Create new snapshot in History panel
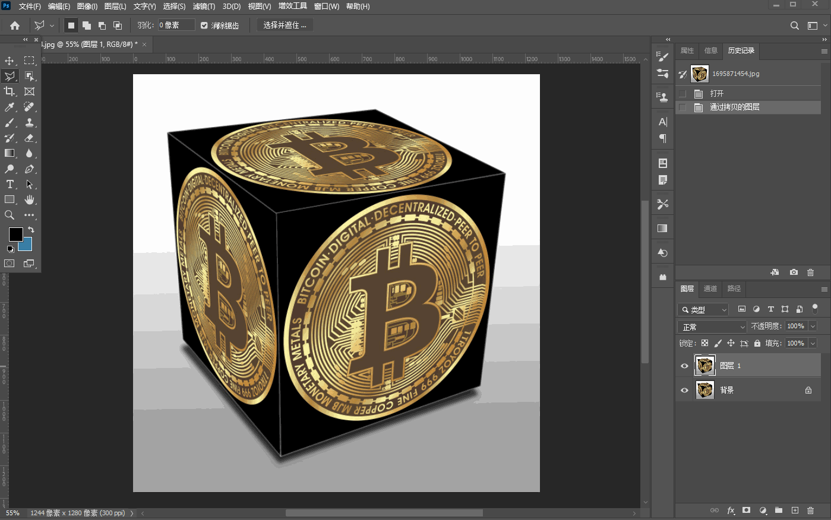831x520 pixels. click(x=794, y=272)
